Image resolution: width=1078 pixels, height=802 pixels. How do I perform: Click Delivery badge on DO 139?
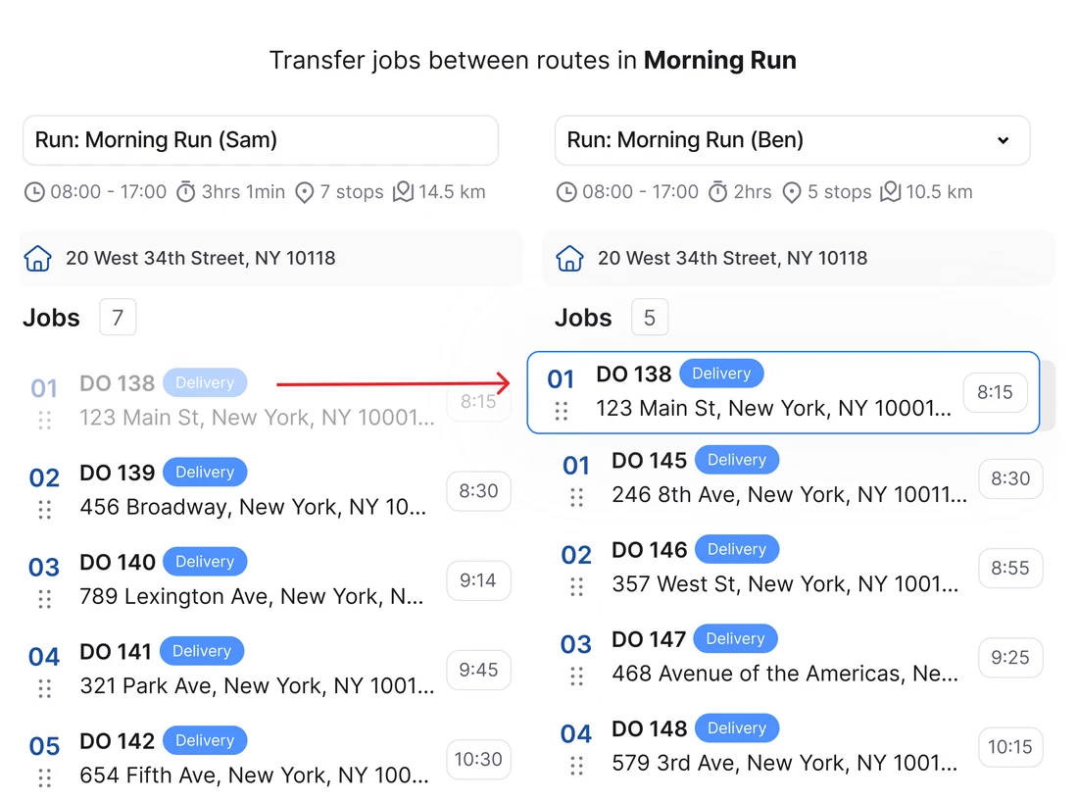(205, 472)
